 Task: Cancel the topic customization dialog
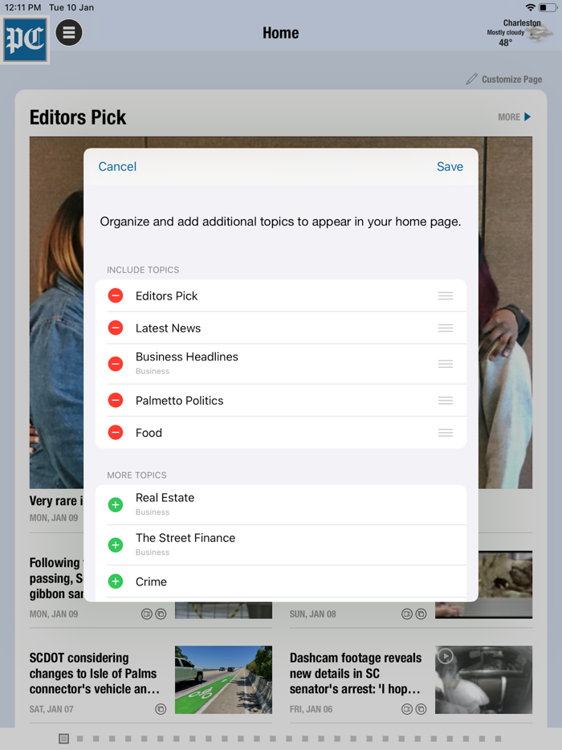[x=117, y=166]
